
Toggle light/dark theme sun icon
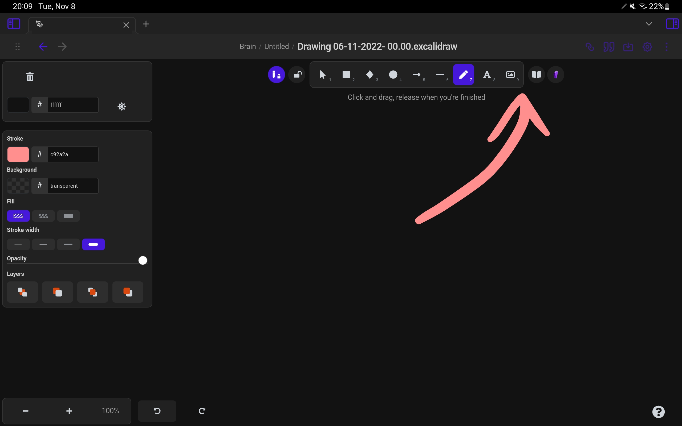click(x=121, y=106)
